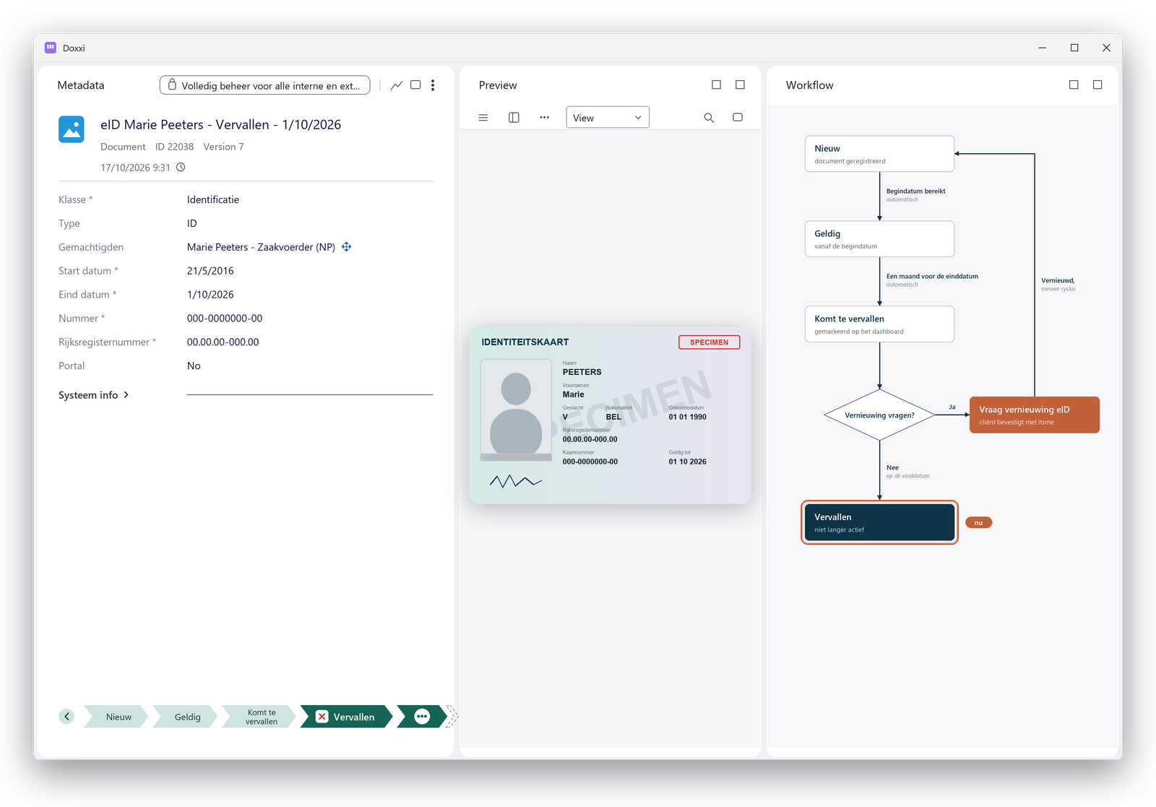This screenshot has height=807, width=1156.
Task: Select the Geldig status step
Action: pyautogui.click(x=186, y=717)
